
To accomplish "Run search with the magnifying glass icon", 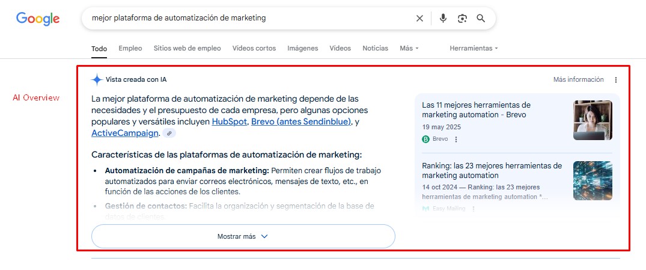I will pyautogui.click(x=481, y=18).
